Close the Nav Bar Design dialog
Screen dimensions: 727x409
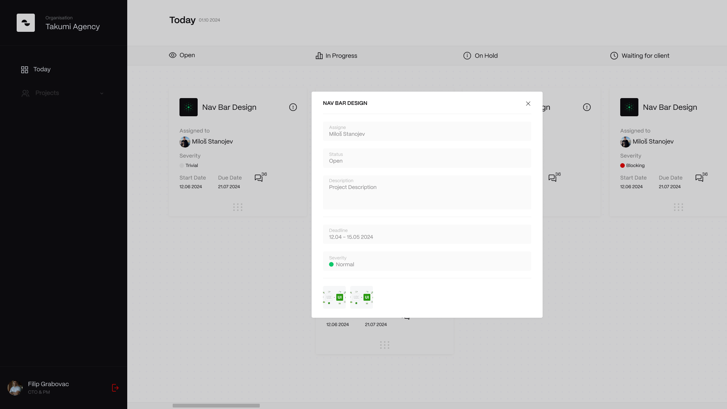tap(528, 103)
